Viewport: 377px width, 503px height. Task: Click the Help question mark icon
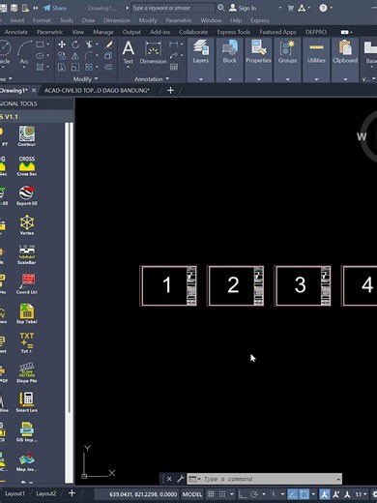(x=323, y=8)
